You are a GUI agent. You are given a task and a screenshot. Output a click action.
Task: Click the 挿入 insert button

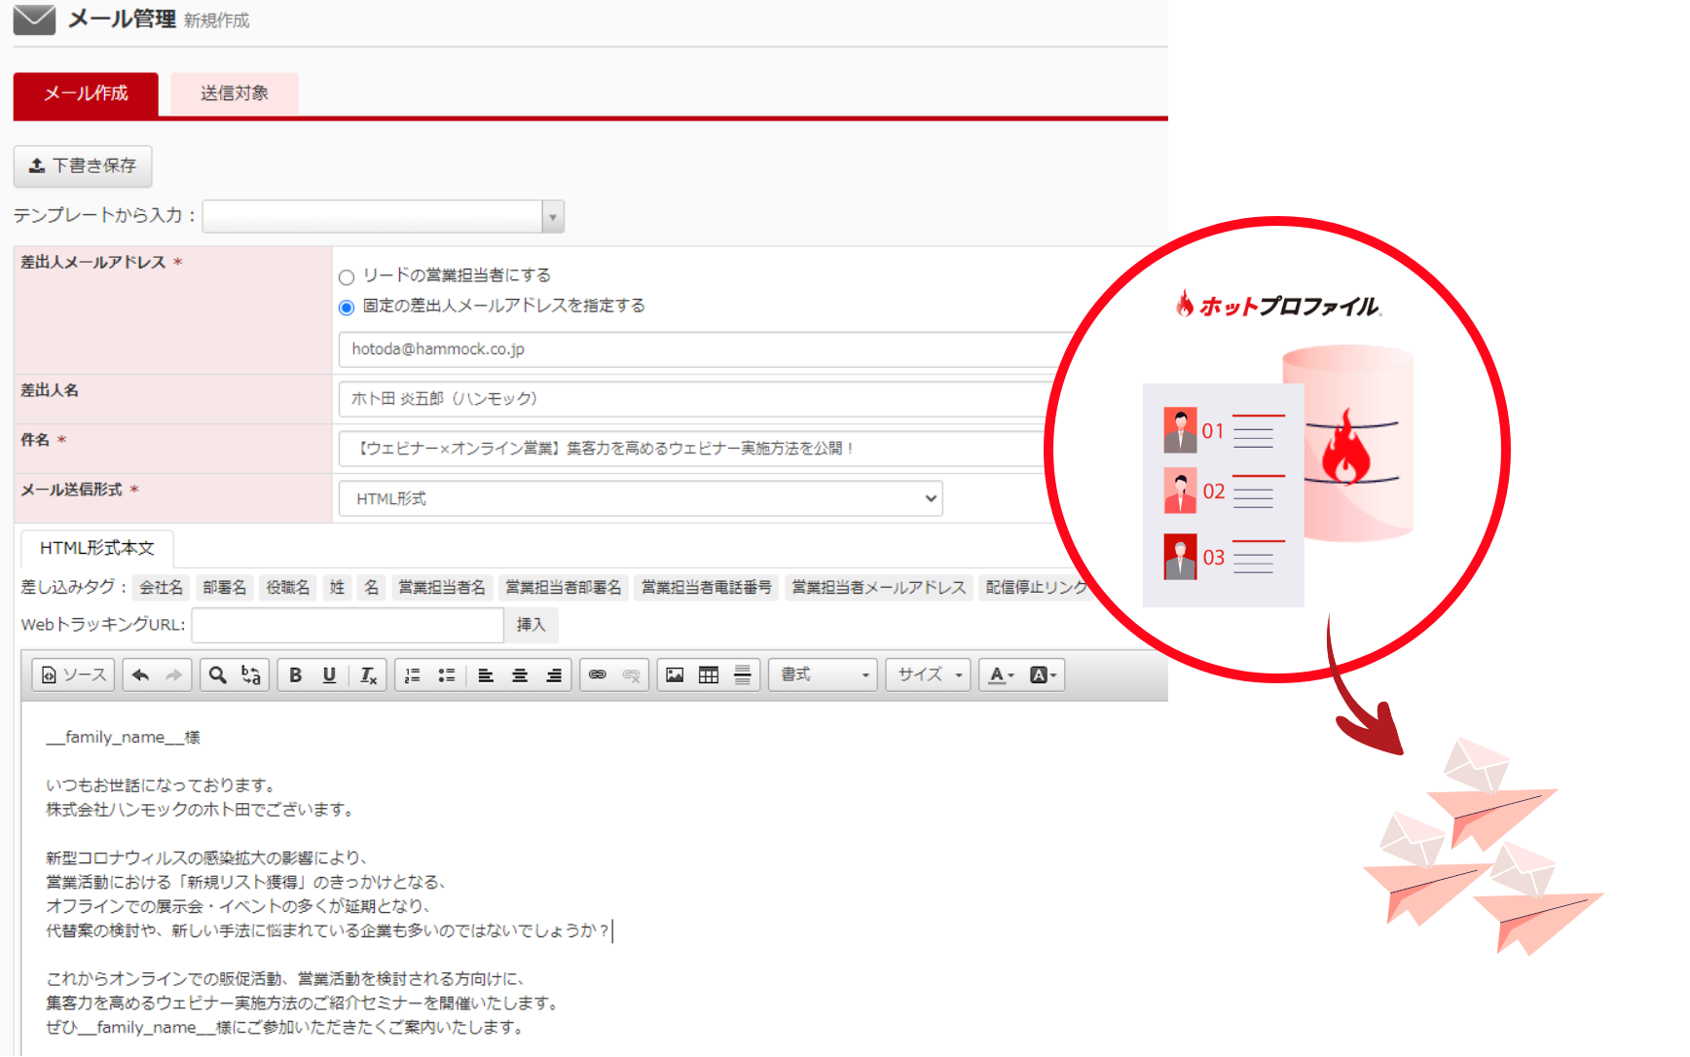coord(531,625)
